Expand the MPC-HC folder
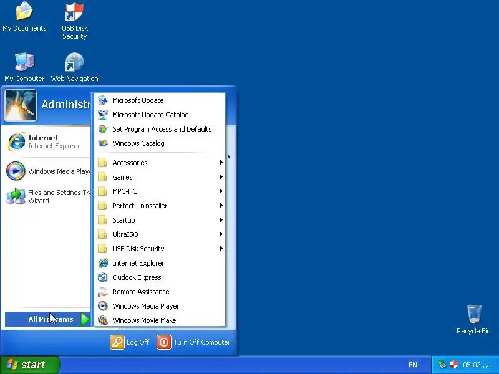Screen dimensions: 499x374 coord(160,191)
